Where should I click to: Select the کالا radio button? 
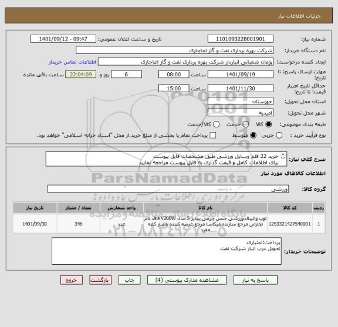[x=269, y=124]
